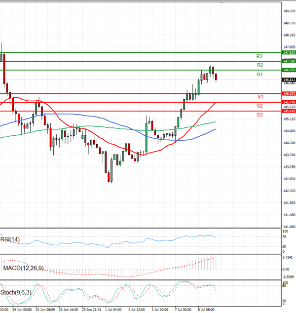The width and height of the screenshot is (296, 313).
Task: Click the 29 Jun 21:01 time label
Action: (92, 310)
